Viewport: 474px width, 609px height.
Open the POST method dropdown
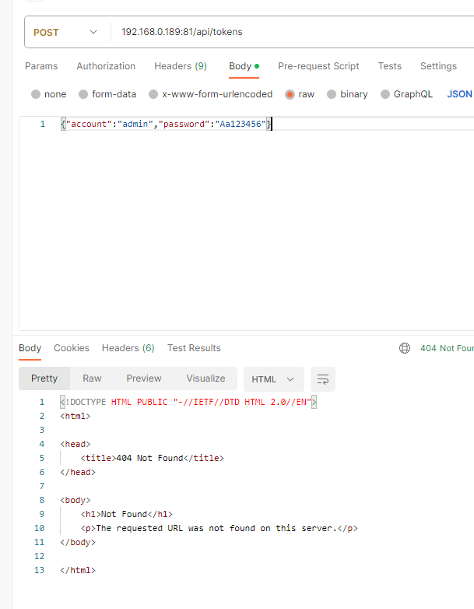pyautogui.click(x=65, y=32)
